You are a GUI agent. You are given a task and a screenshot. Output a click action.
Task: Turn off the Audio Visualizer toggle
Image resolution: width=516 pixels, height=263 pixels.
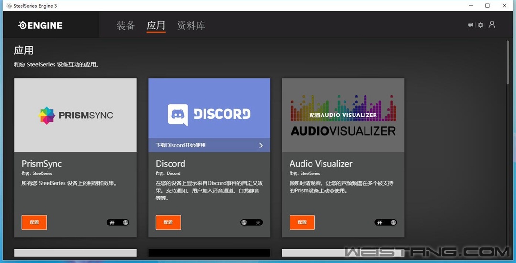386,222
